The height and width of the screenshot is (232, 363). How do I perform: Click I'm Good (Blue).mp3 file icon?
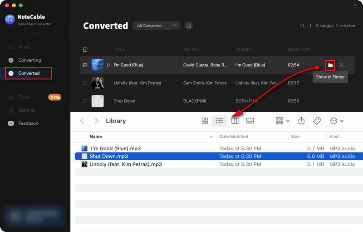point(84,148)
